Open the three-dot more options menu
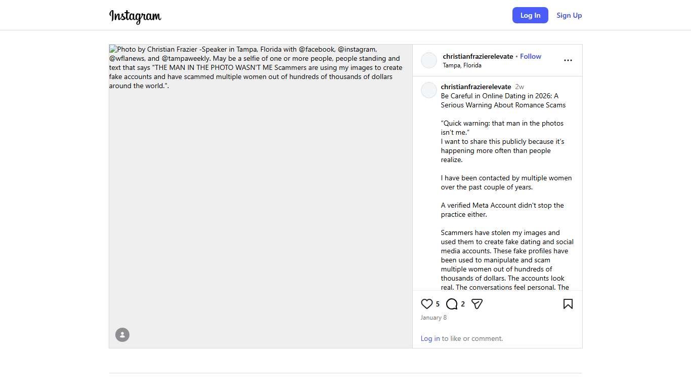The height and width of the screenshot is (389, 691). (568, 60)
